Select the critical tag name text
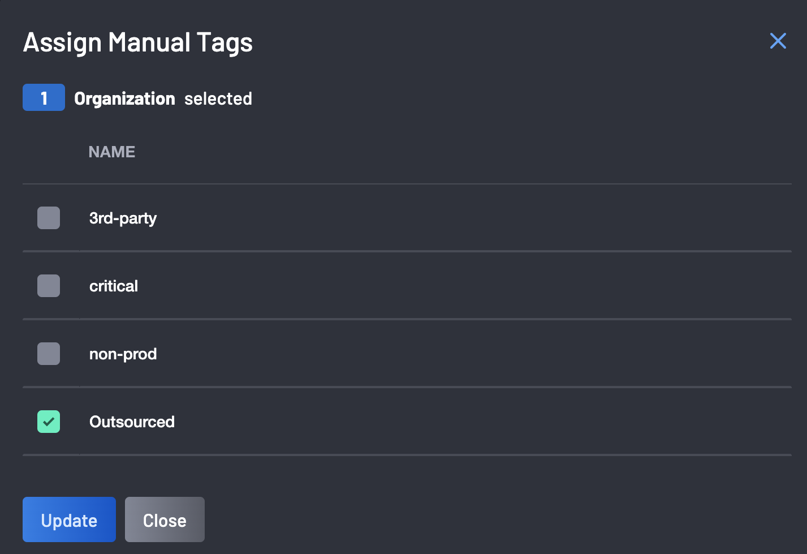Viewport: 807px width, 554px height. click(x=114, y=286)
